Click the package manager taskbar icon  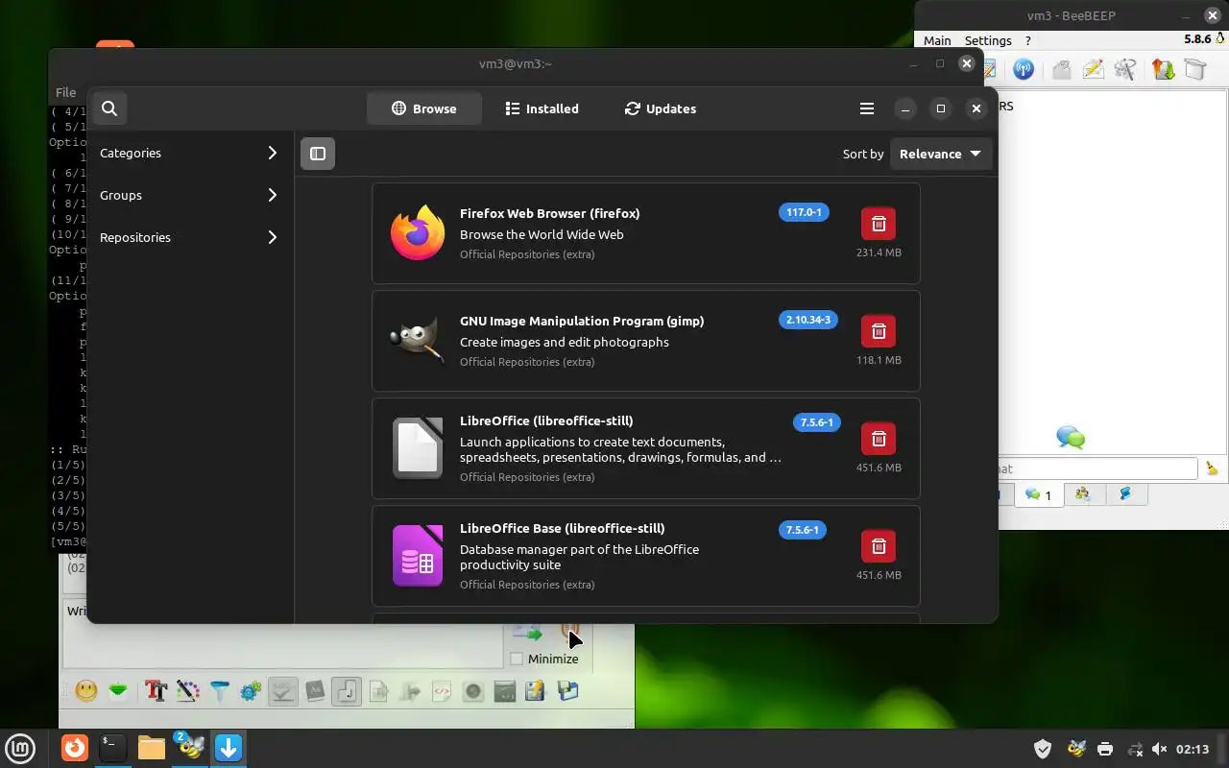click(229, 748)
